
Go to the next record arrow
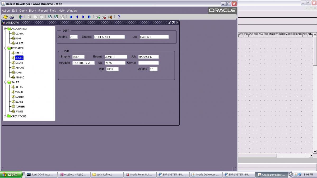tap(83, 17)
